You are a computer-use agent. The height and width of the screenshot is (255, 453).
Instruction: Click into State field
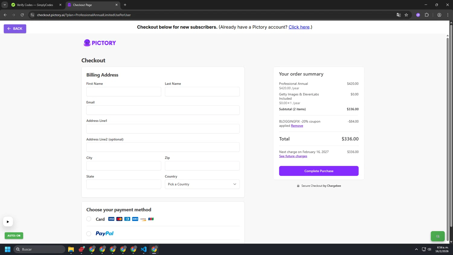(124, 184)
